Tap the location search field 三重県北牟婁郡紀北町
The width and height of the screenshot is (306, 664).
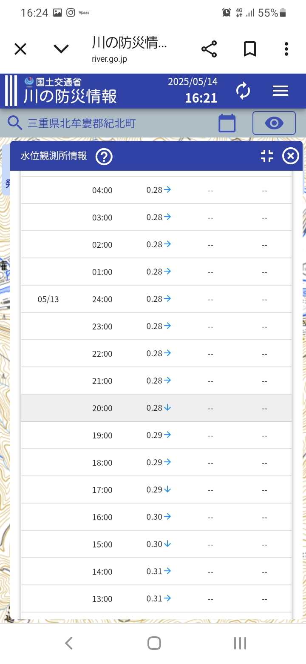[82, 123]
